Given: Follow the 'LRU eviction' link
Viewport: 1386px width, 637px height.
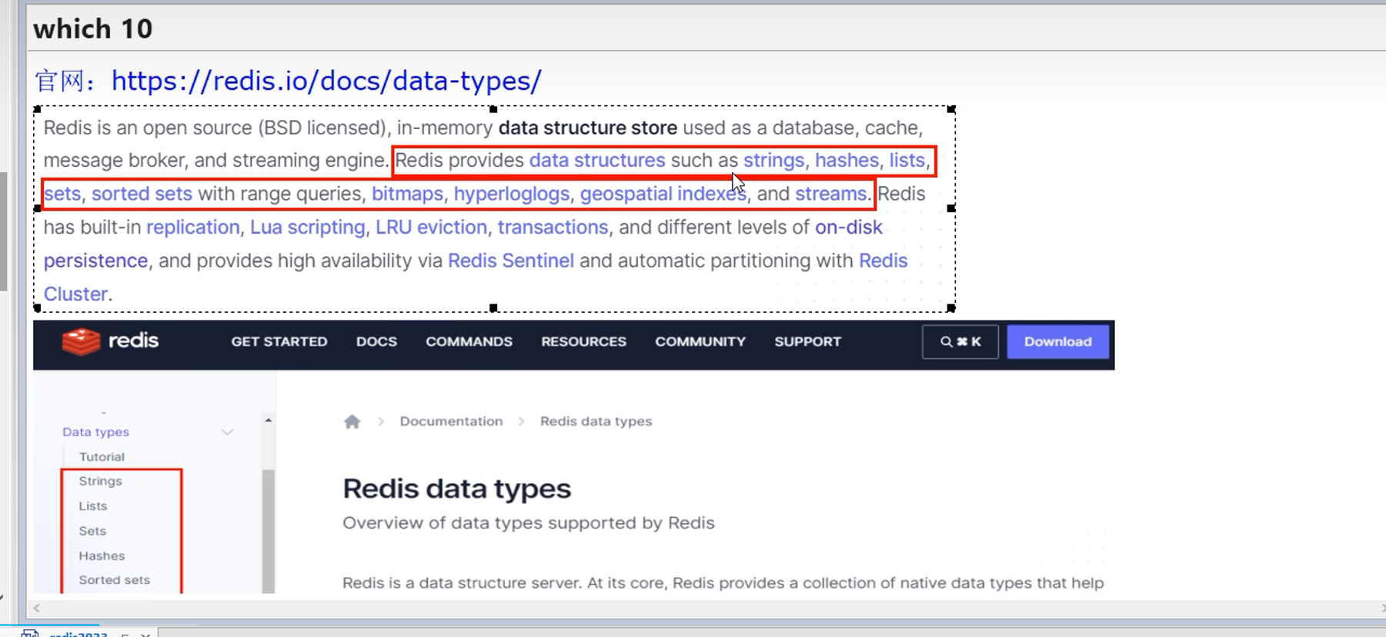Looking at the screenshot, I should [x=431, y=227].
